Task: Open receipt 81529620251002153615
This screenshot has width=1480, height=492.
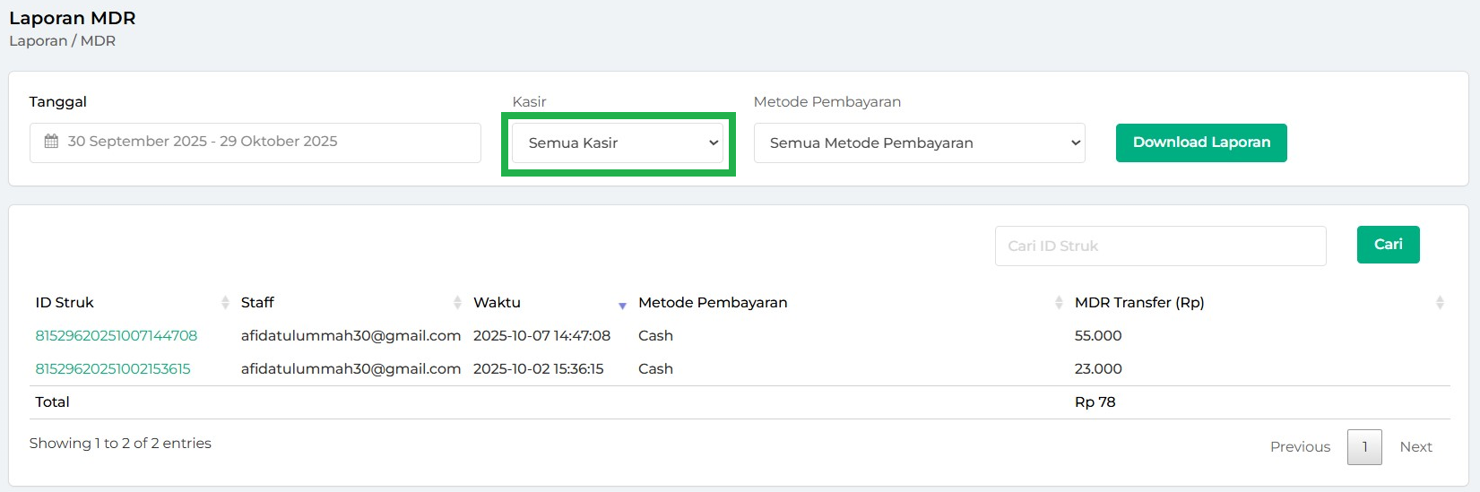Action: coord(113,369)
